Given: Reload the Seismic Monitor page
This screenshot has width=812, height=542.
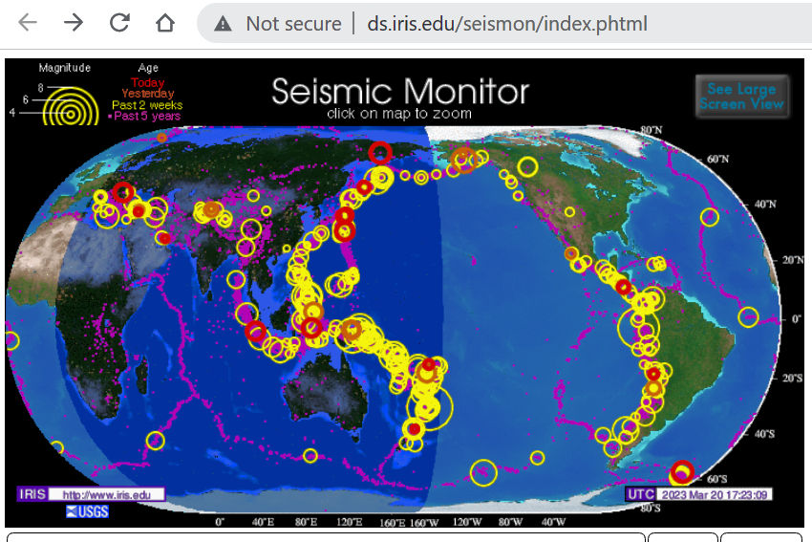Looking at the screenshot, I should point(119,23).
